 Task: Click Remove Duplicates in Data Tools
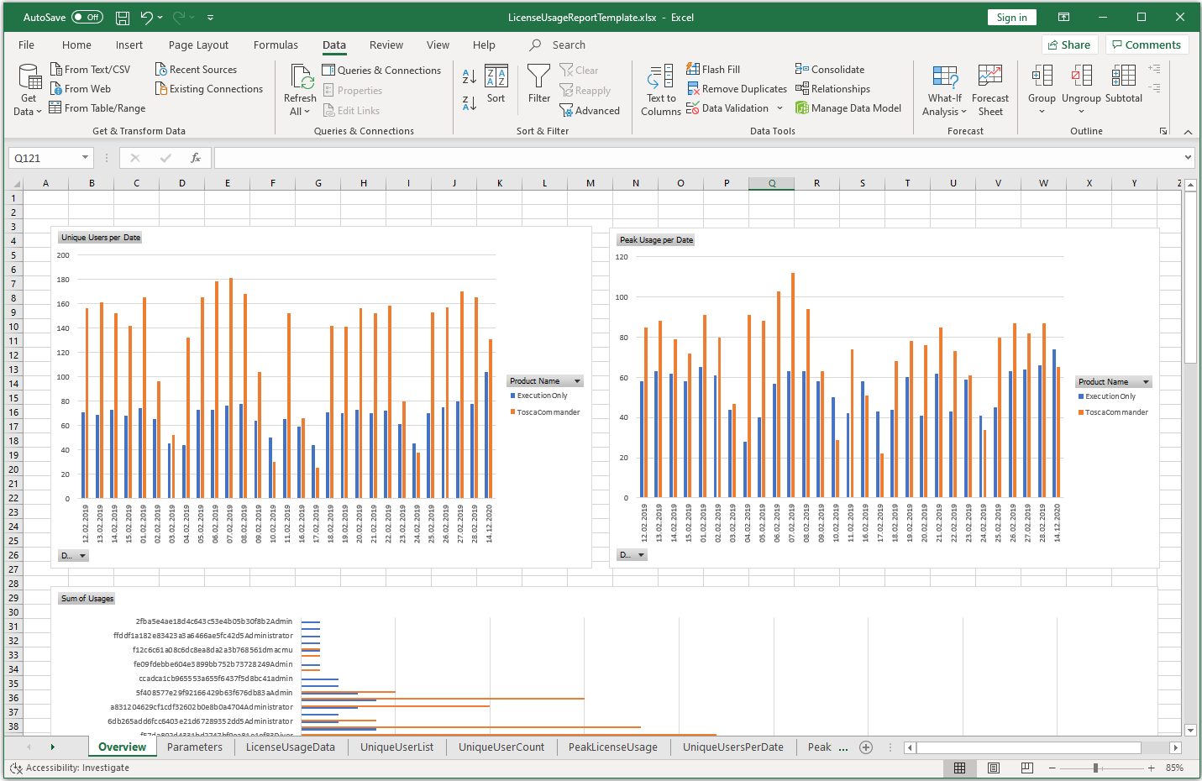(x=737, y=89)
